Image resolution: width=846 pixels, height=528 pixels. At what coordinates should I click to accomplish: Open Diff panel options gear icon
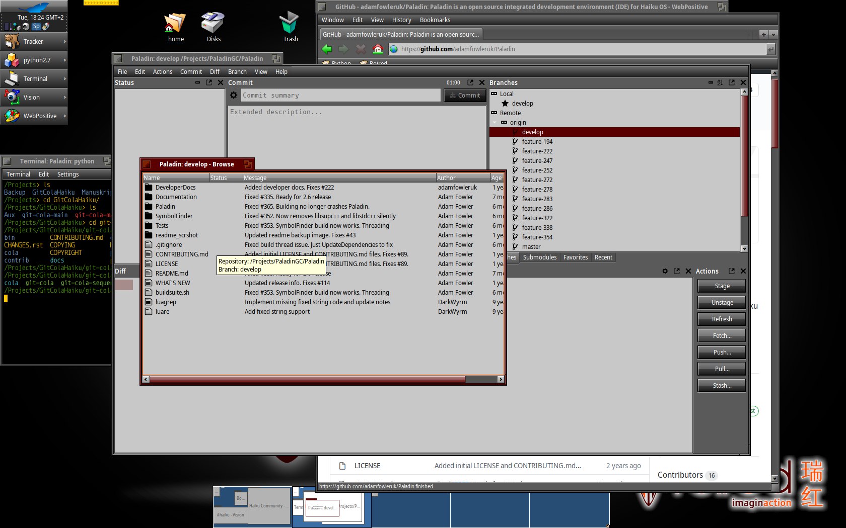[x=665, y=271]
